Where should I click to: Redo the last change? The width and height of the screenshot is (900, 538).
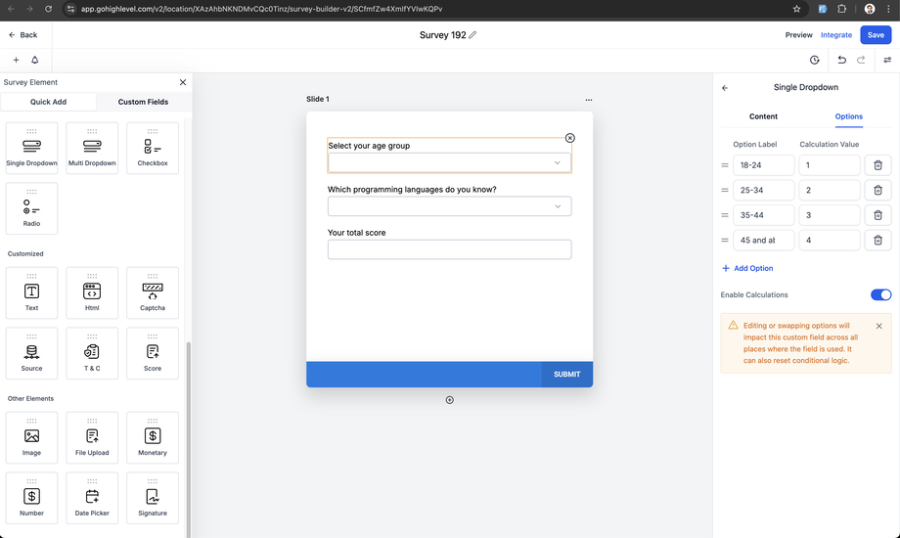click(x=861, y=60)
